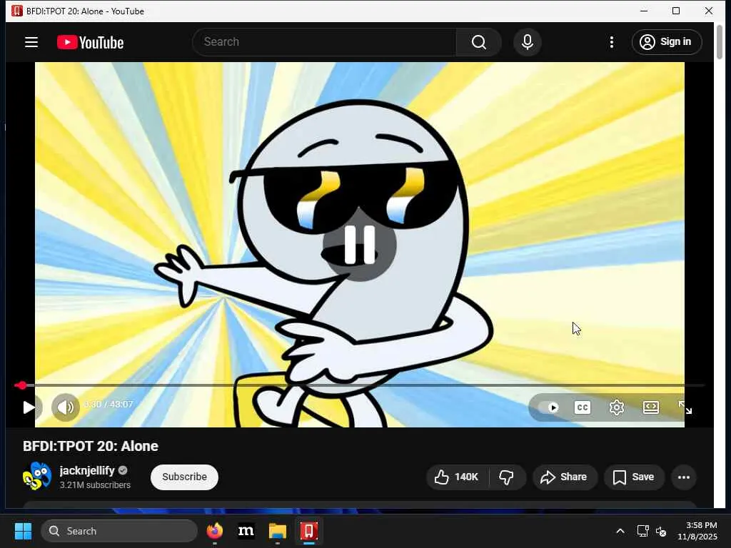Screen dimensions: 731x548
Task: Click the Windows taskbar Search box
Action: (119, 531)
